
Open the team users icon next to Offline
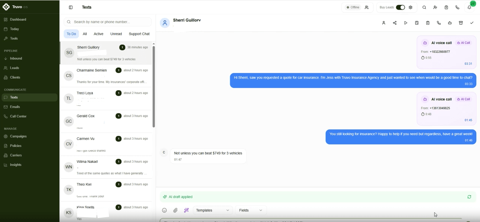pyautogui.click(x=367, y=7)
